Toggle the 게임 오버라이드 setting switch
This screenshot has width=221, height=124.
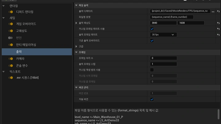(x=11, y=24)
